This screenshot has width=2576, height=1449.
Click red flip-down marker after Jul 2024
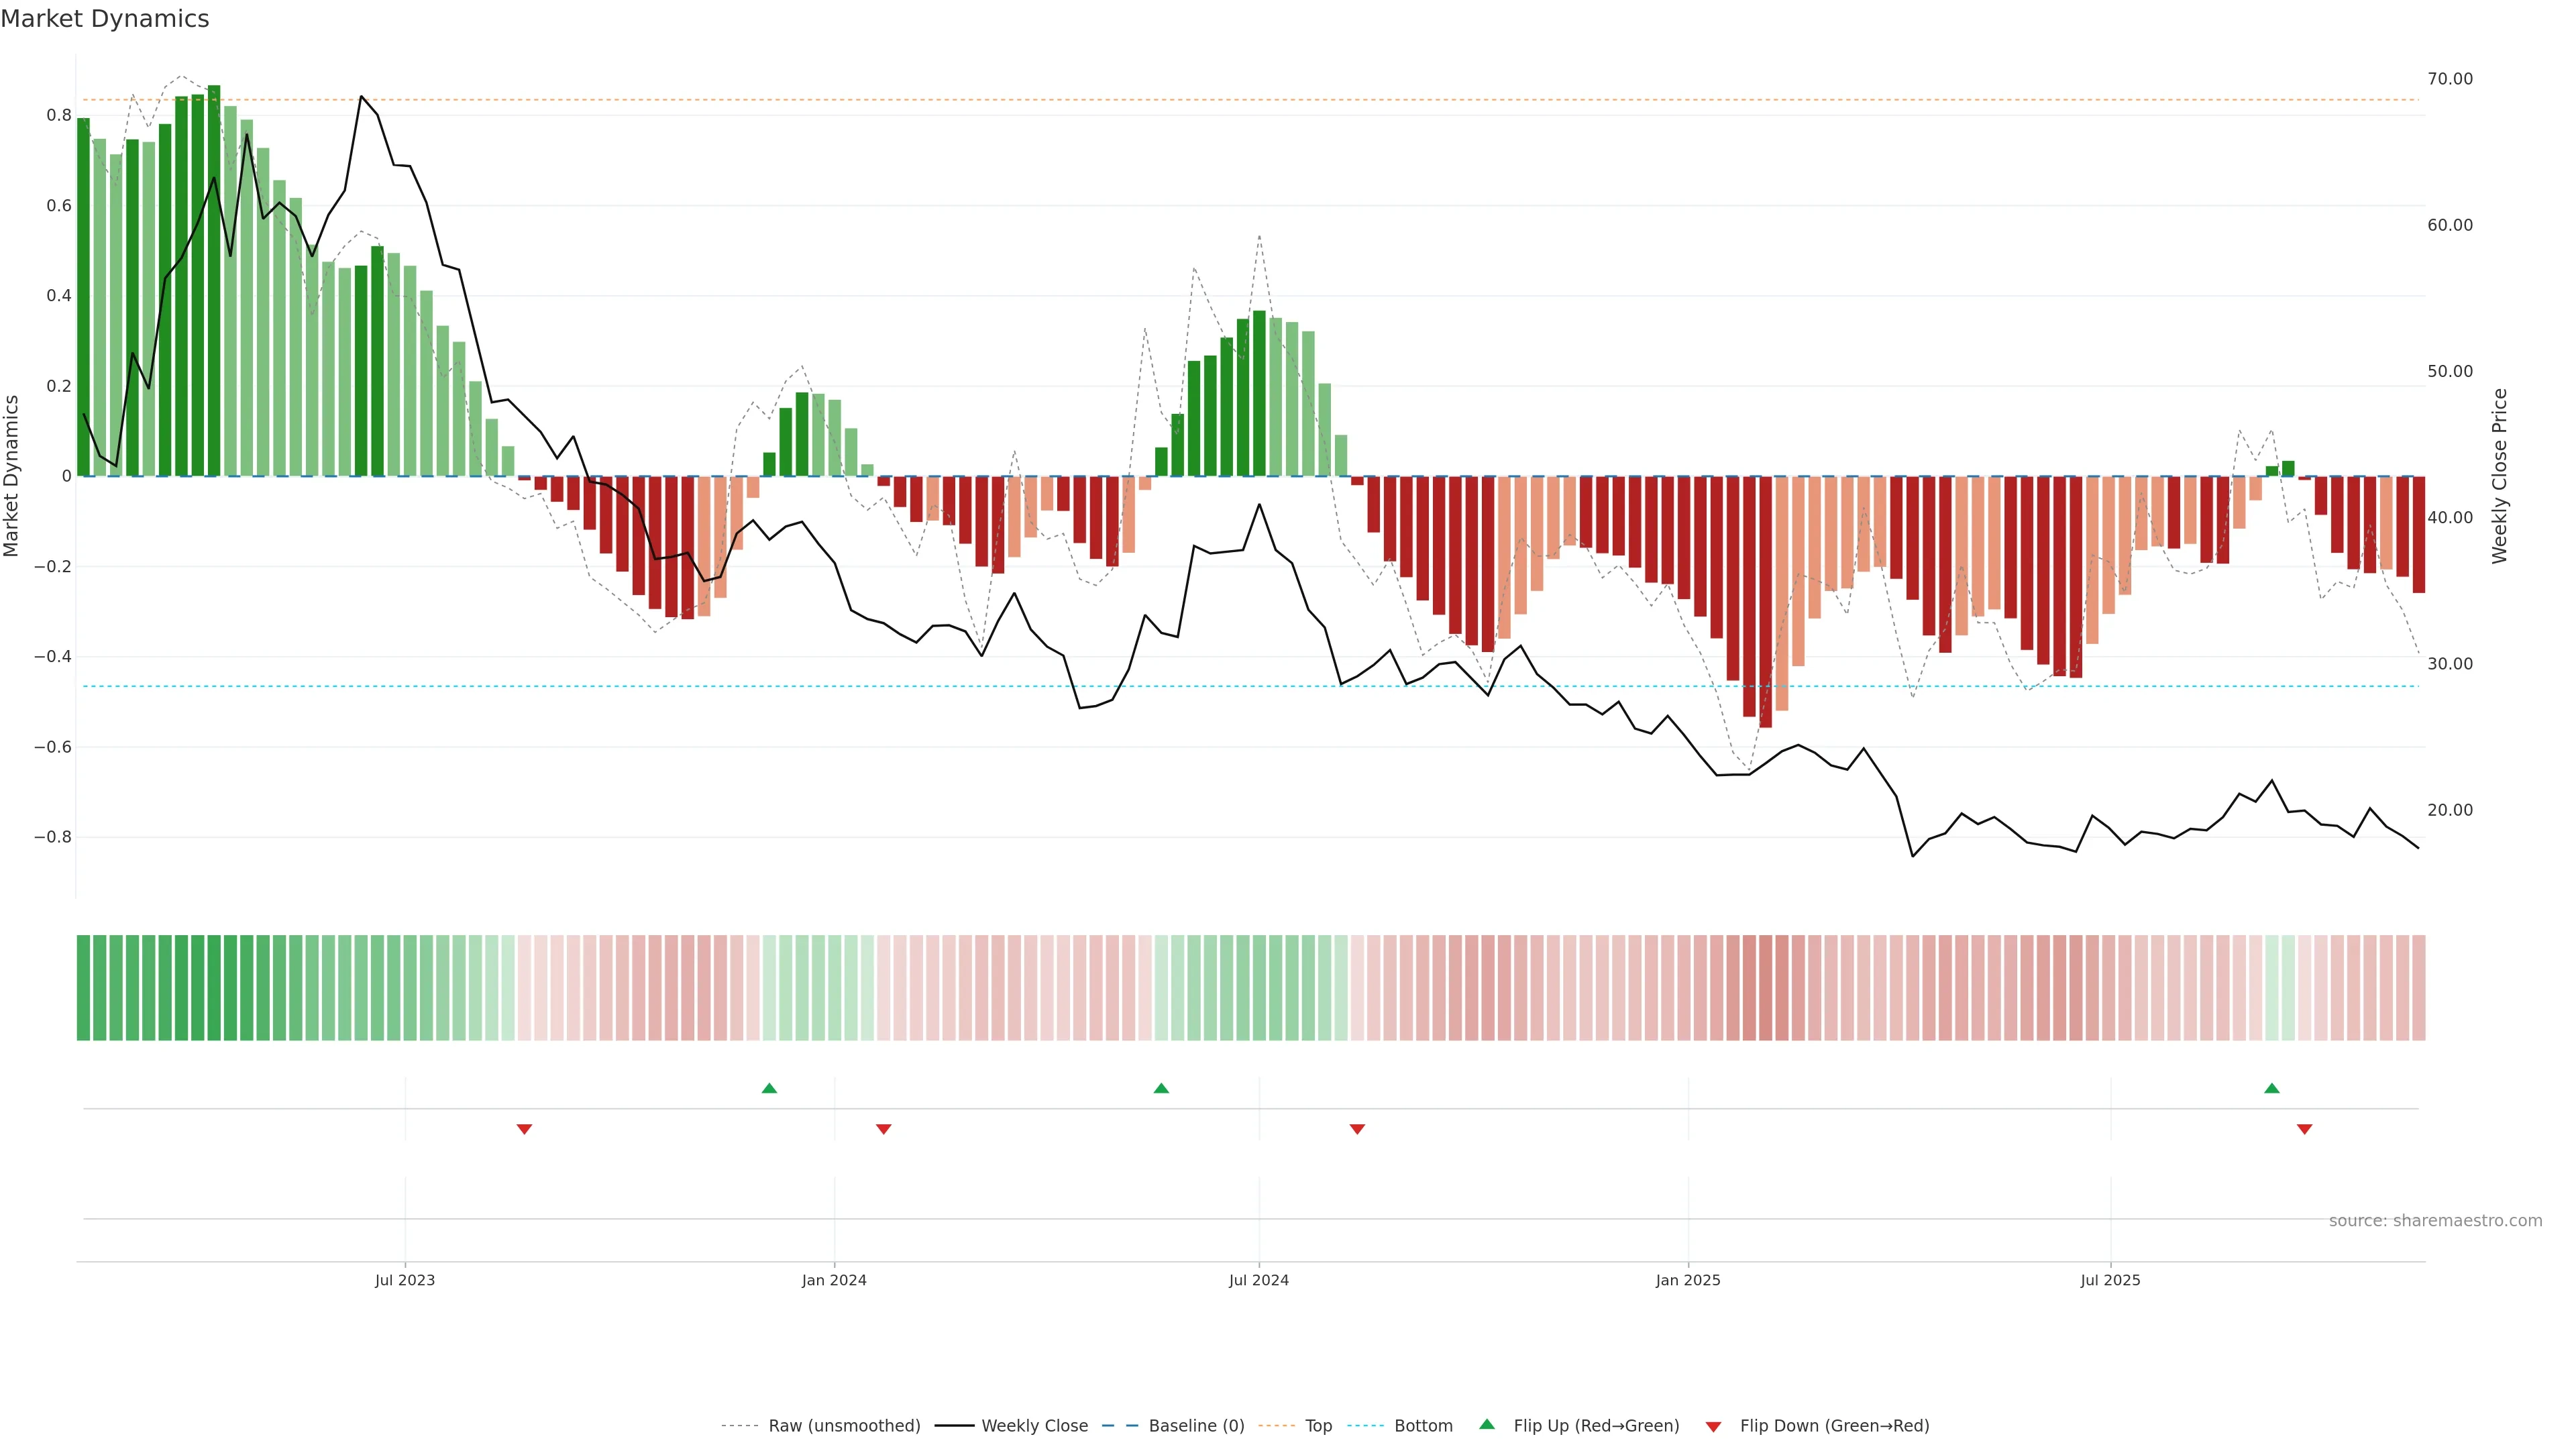(1357, 1129)
